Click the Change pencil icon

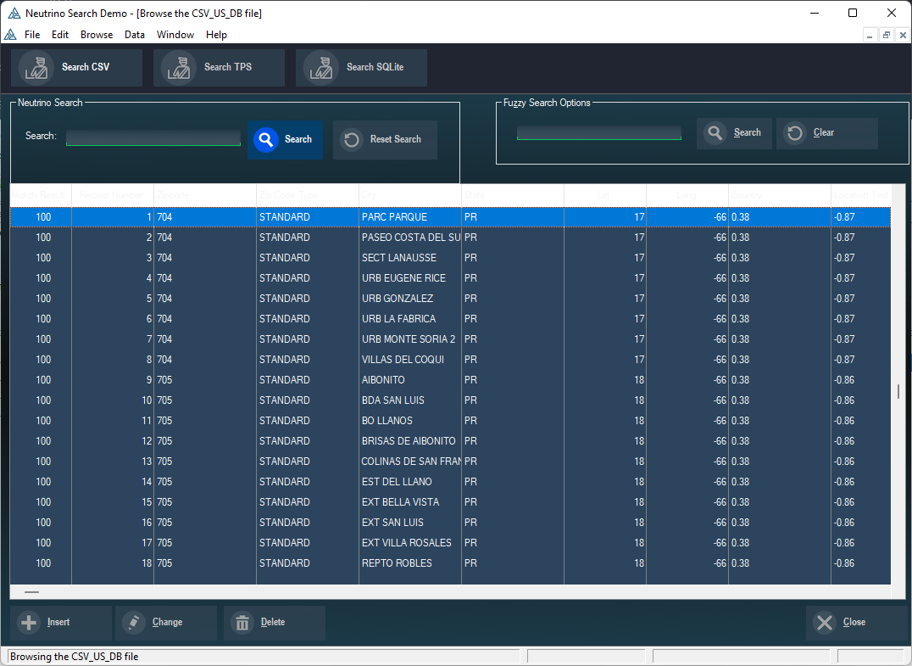pos(134,623)
